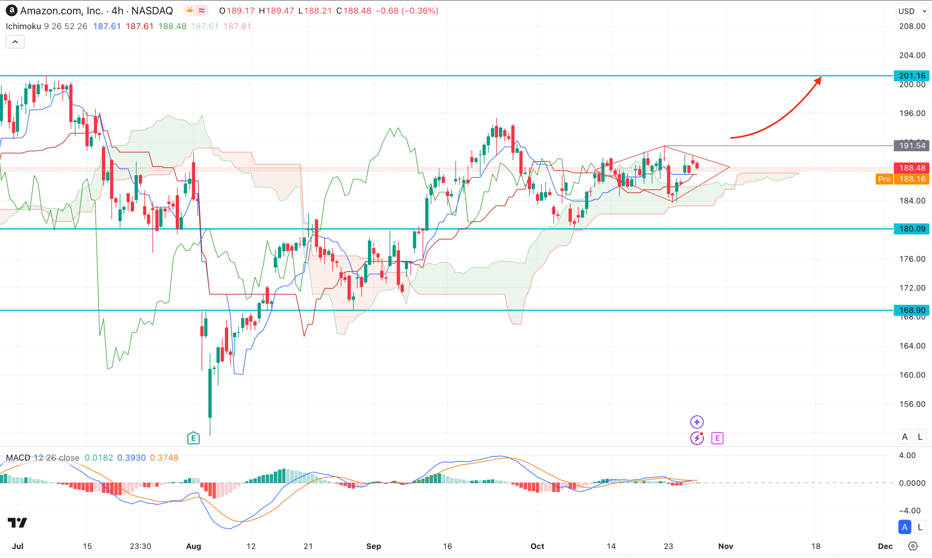Toggle log scale L on MACD pane
Screen dimensions: 932x558
[x=920, y=527]
